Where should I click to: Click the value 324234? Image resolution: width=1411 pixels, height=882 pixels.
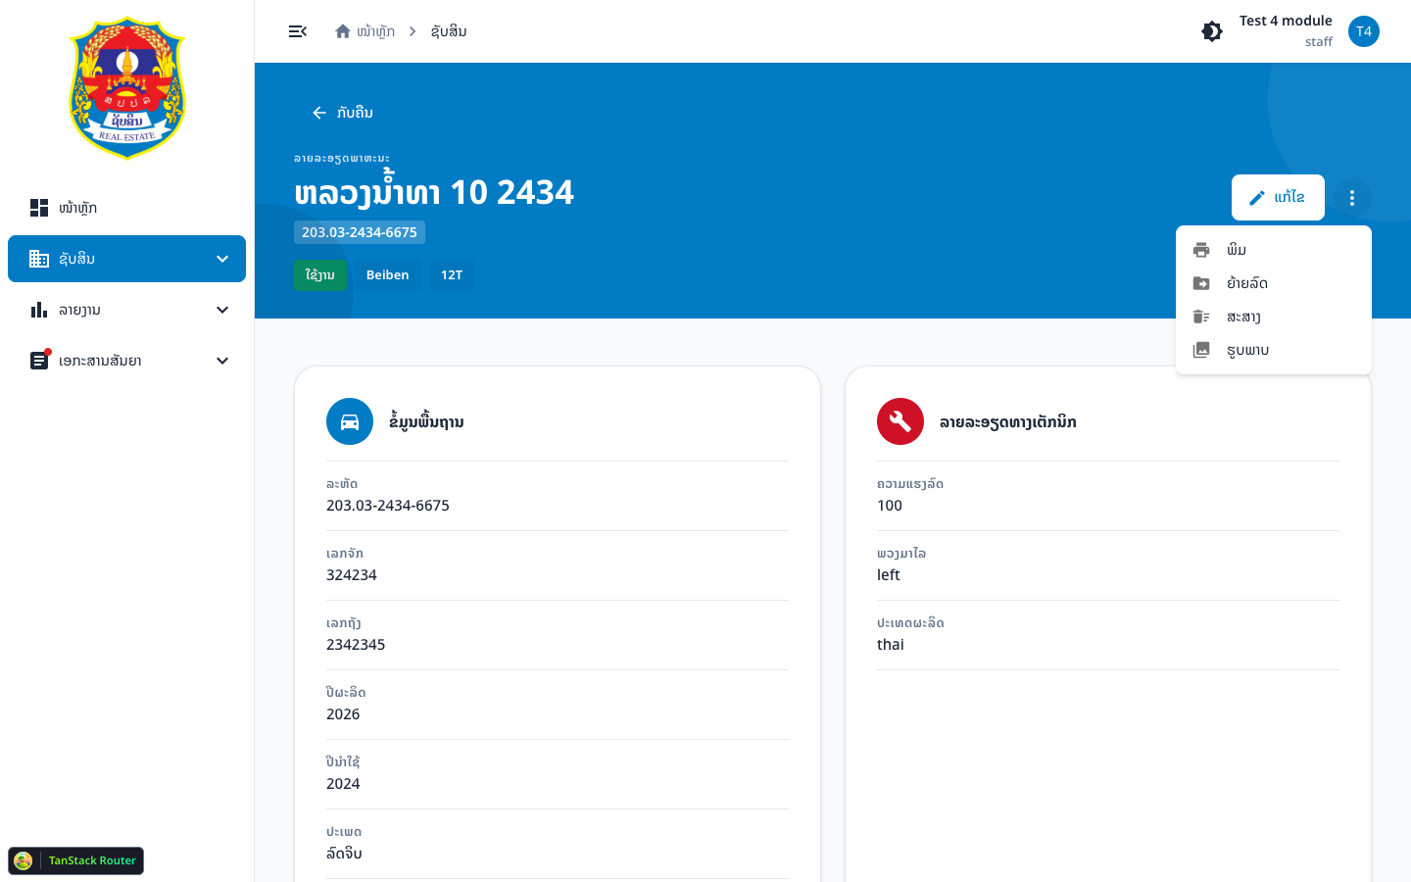click(352, 575)
